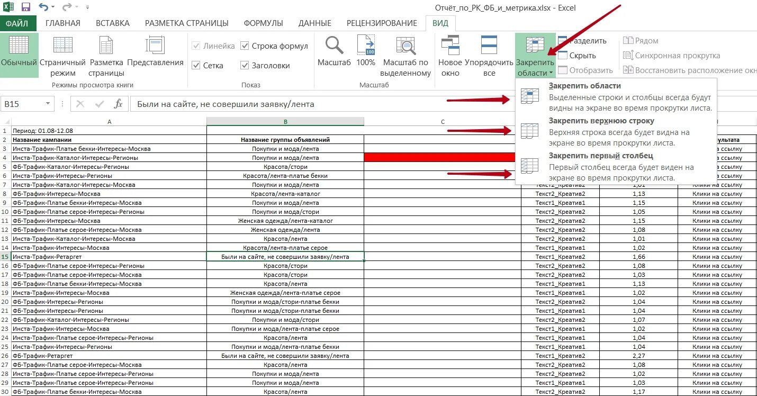Select row 15 header

point(5,257)
